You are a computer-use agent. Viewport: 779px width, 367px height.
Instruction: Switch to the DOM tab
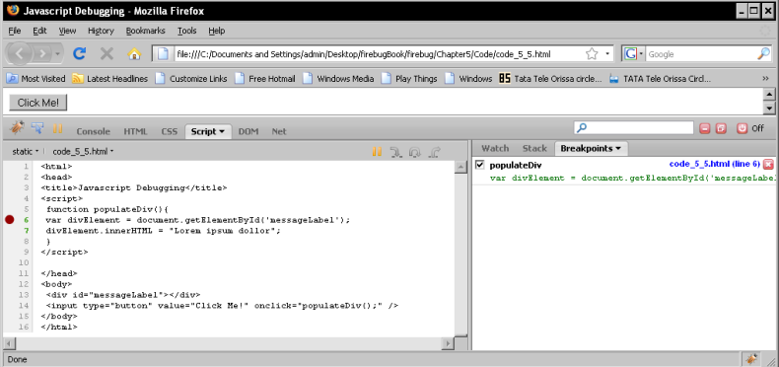tap(248, 132)
